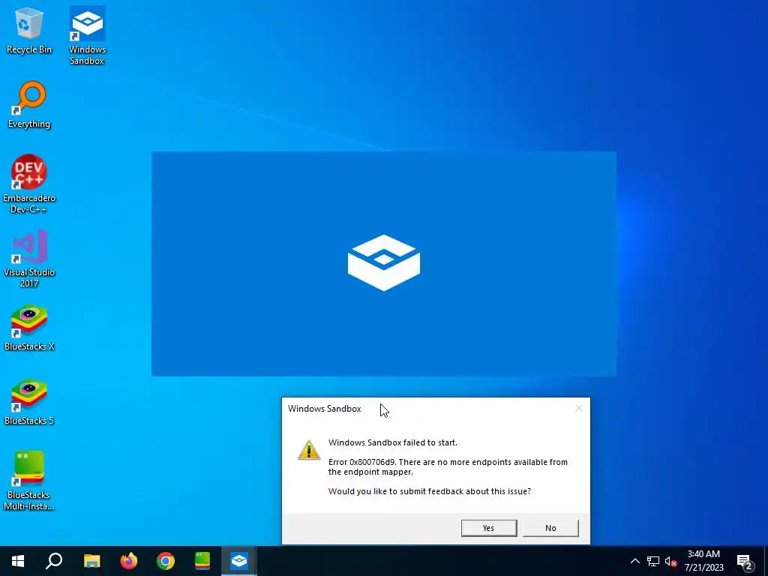
Task: Click Yes to submit feedback
Action: (489, 528)
